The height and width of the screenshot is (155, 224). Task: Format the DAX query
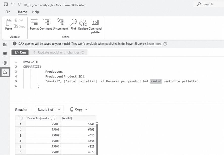[x=34, y=25]
